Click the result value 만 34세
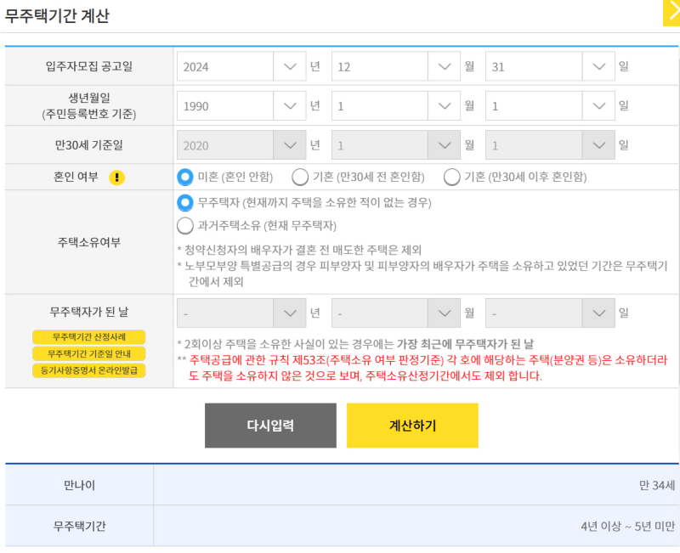The width and height of the screenshot is (680, 553). coord(656,485)
